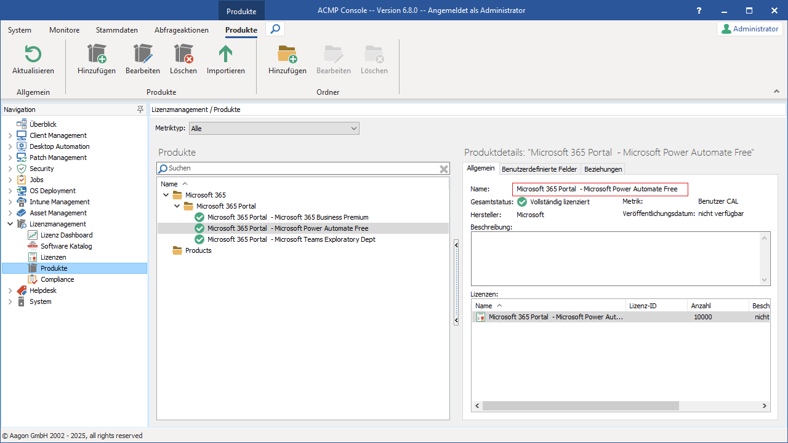Clear the search field with X icon
Screen dimensions: 788x443
pyautogui.click(x=443, y=169)
